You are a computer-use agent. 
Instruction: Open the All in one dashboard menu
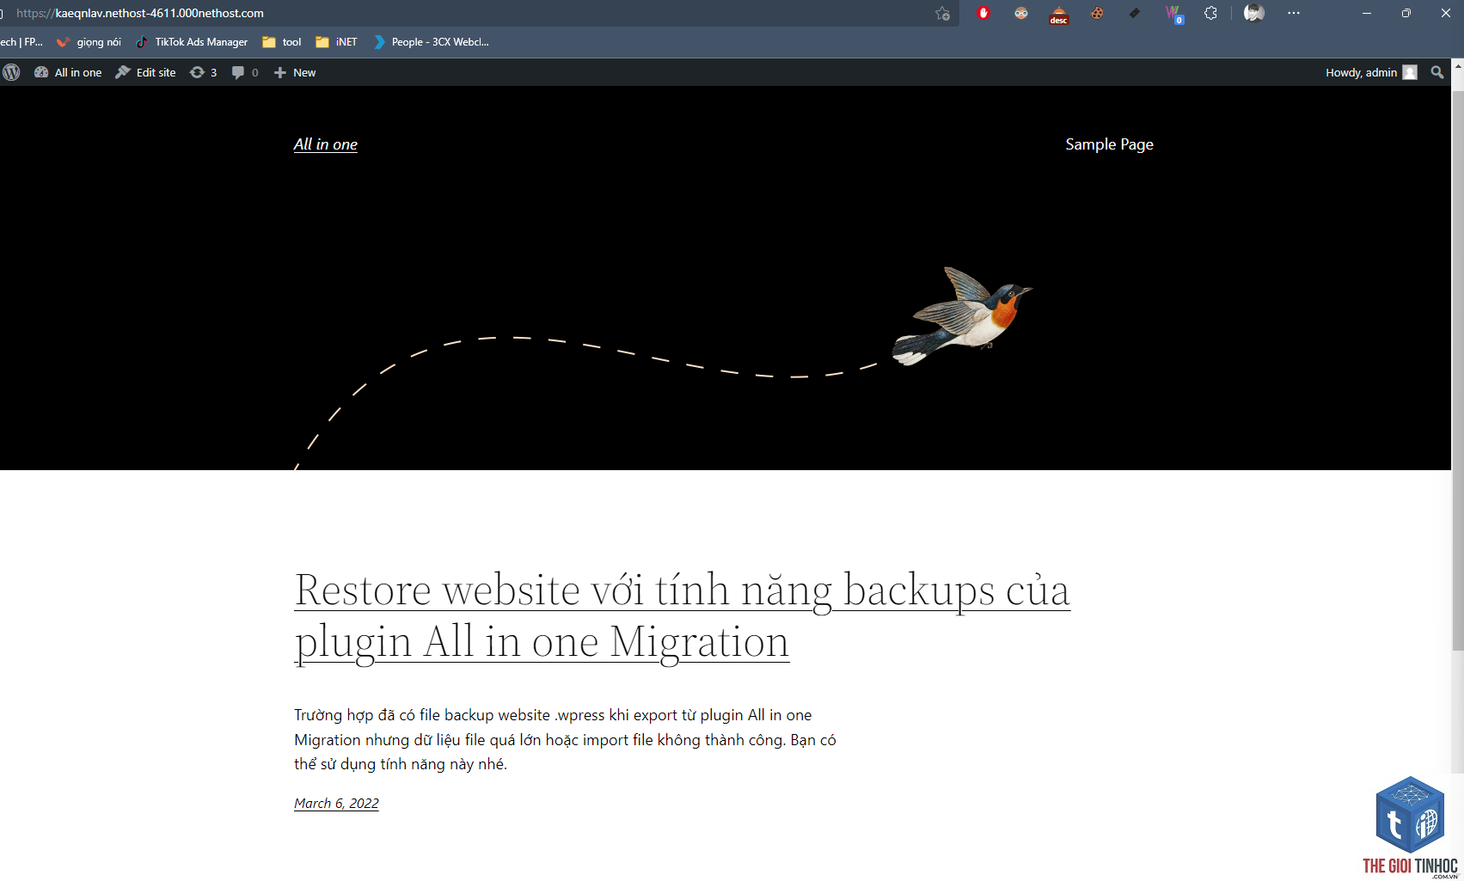pyautogui.click(x=68, y=72)
